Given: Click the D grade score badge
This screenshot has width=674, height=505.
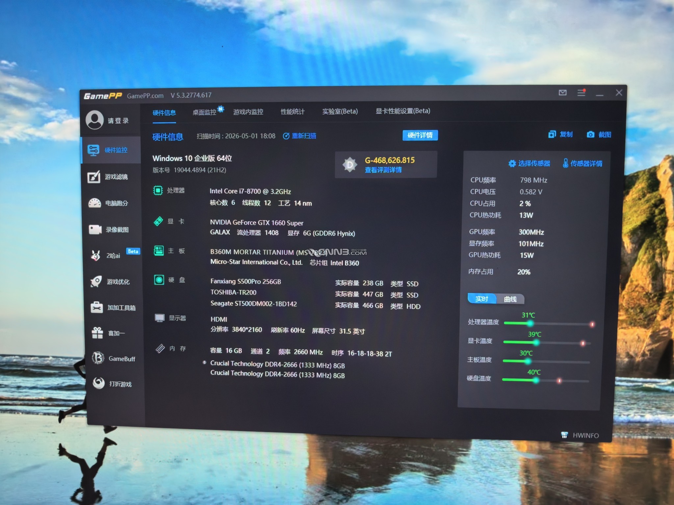Looking at the screenshot, I should pyautogui.click(x=350, y=164).
